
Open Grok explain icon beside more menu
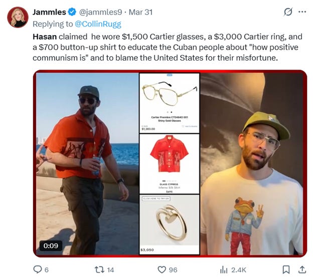(x=288, y=12)
